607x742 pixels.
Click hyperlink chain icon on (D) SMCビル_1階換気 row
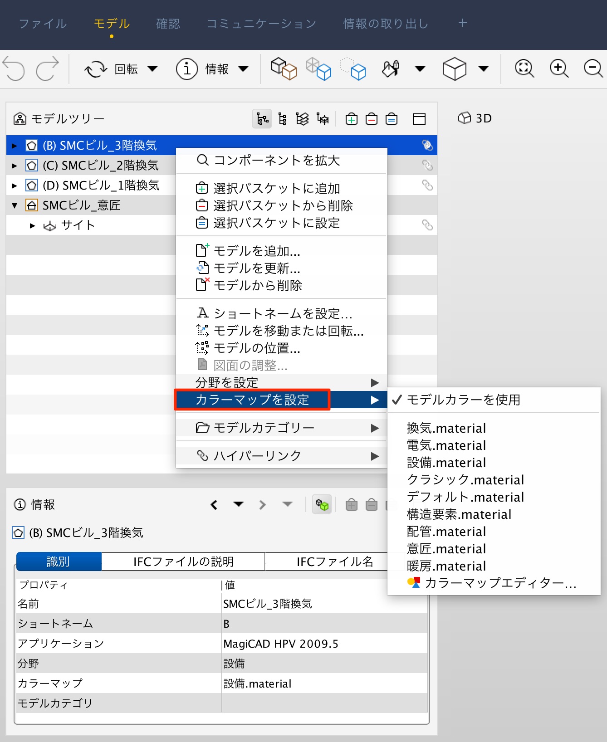(x=427, y=185)
